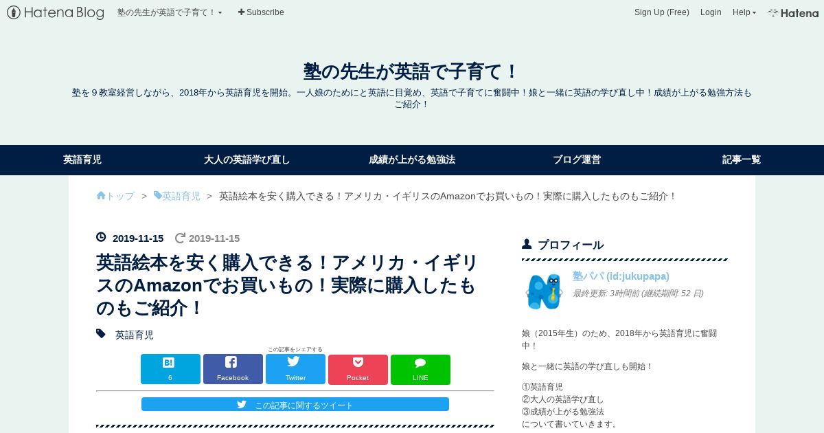The width and height of the screenshot is (824, 433).
Task: Select 記事一覧 navigation item
Action: pyautogui.click(x=742, y=159)
